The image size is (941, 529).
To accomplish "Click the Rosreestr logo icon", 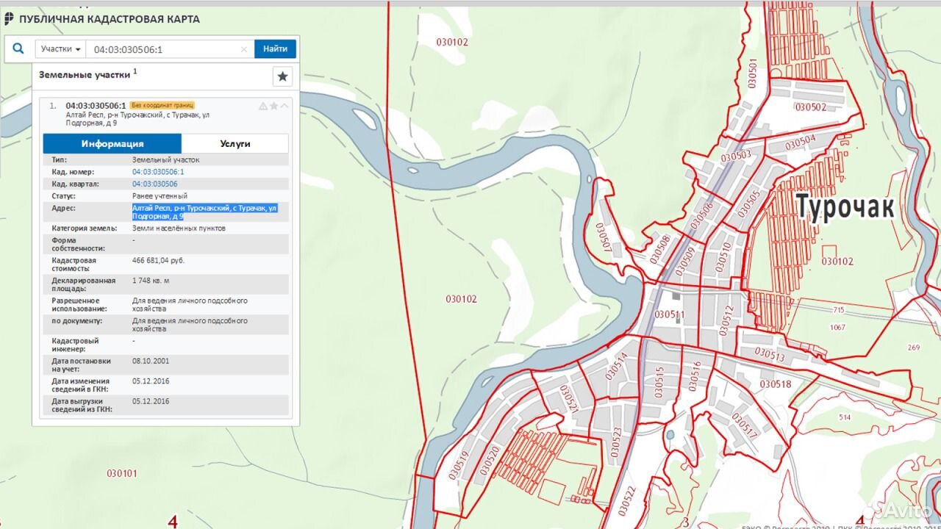I will 10,18.
